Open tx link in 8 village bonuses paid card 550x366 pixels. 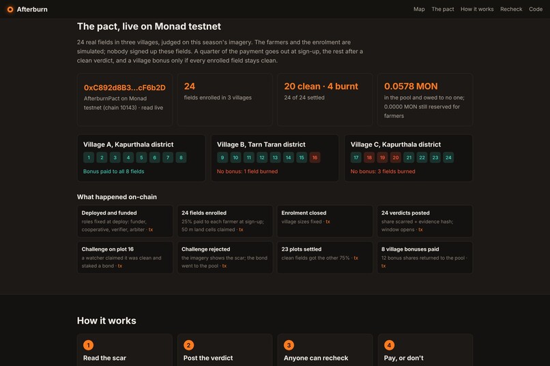[x=383, y=266]
